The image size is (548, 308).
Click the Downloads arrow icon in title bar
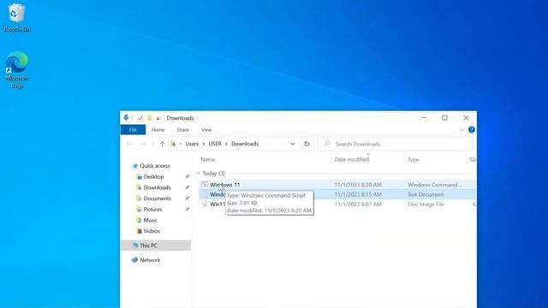(x=126, y=118)
